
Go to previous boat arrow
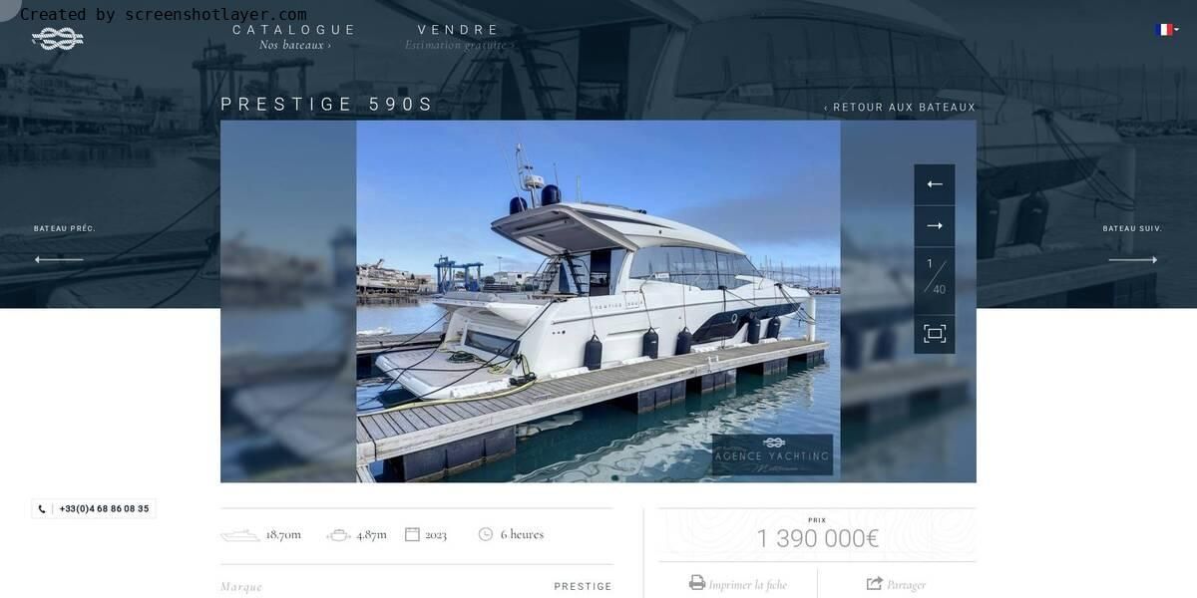[x=59, y=260]
